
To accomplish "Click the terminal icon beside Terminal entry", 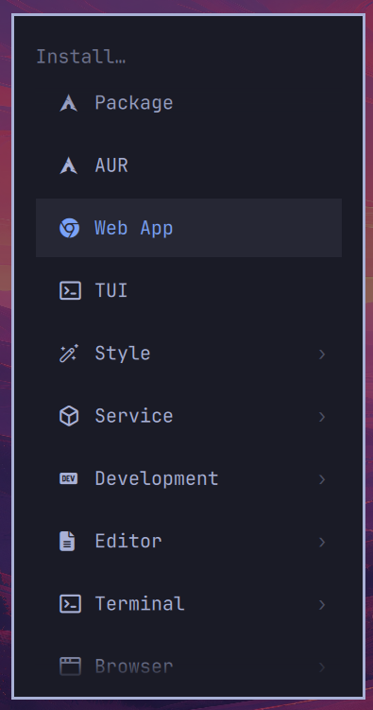I will pyautogui.click(x=70, y=603).
